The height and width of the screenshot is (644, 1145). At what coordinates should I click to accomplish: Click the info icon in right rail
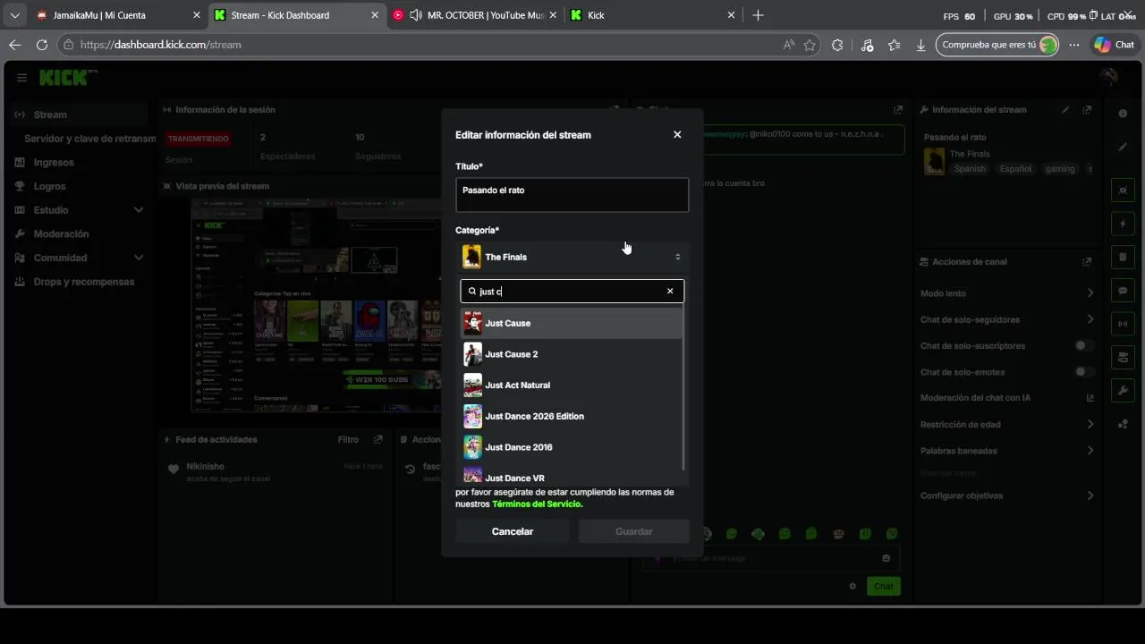pos(1123,114)
